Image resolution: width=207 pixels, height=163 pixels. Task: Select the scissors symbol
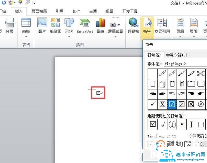(201, 74)
